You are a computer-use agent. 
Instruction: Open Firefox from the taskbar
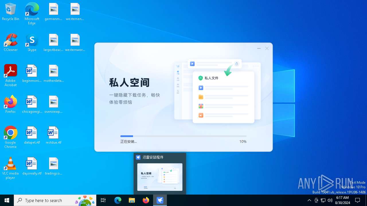pos(146,200)
